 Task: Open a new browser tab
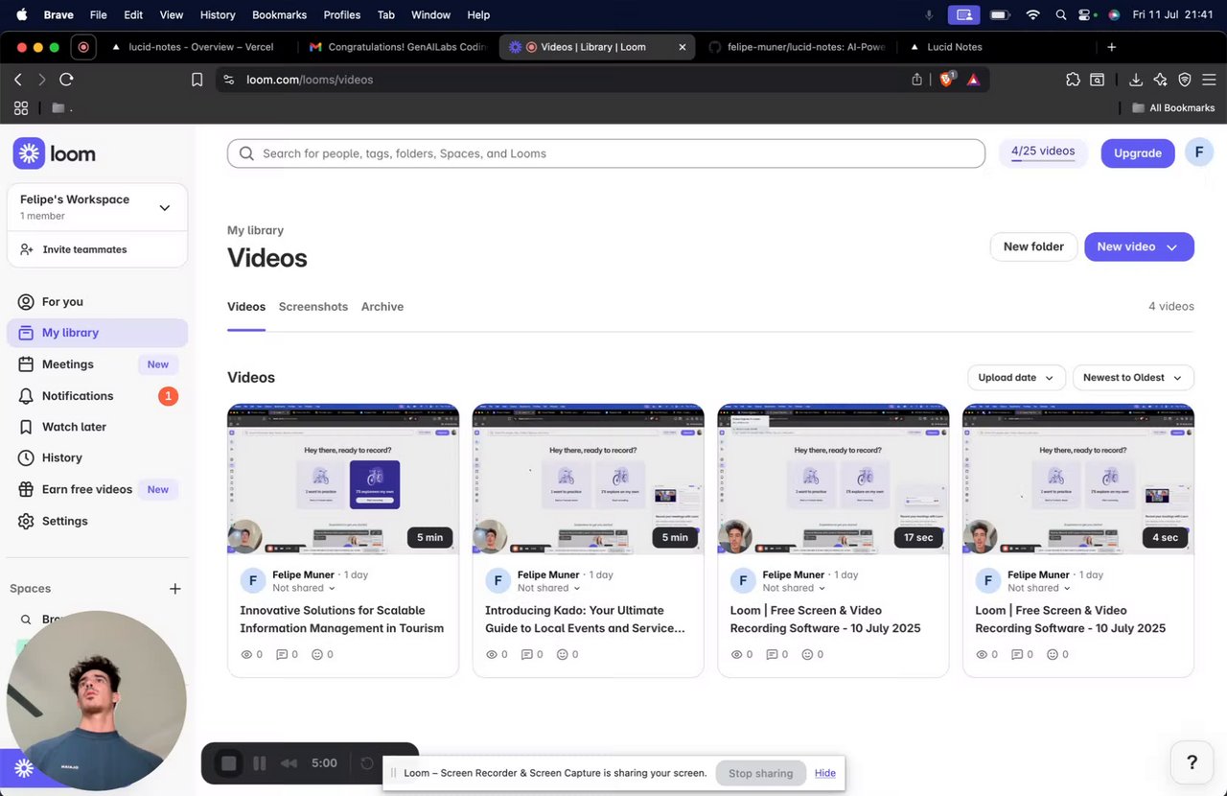(x=1112, y=46)
